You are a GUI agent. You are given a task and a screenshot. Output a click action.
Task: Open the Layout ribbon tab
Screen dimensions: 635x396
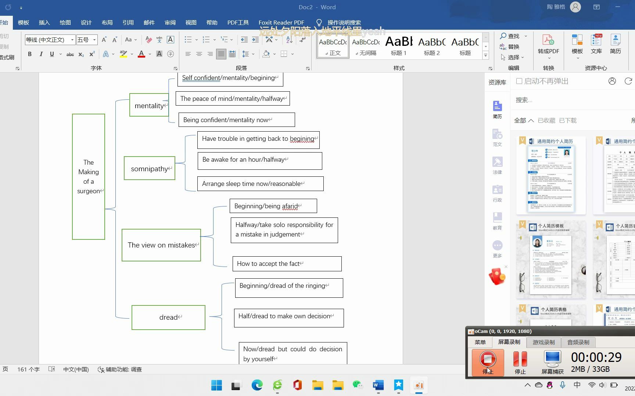(107, 22)
